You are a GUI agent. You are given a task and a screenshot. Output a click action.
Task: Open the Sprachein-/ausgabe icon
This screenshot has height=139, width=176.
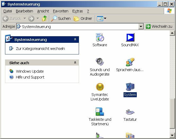tap(130, 62)
